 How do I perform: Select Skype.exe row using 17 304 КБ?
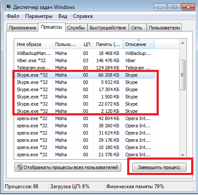(x=84, y=89)
